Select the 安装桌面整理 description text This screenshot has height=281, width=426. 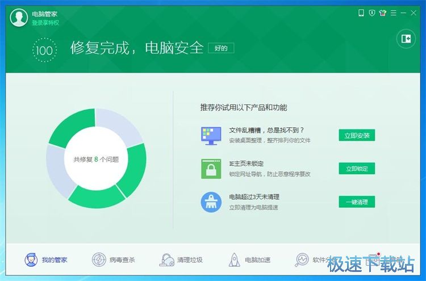coord(270,141)
